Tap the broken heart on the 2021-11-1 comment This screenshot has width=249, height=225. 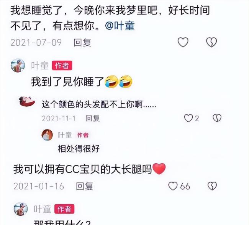[x=217, y=118]
